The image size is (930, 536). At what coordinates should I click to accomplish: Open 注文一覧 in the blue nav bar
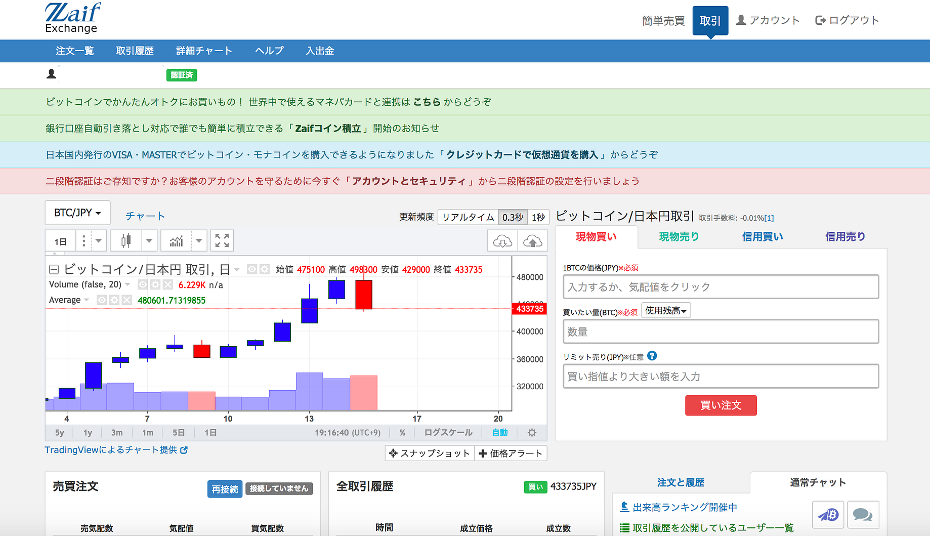[x=75, y=51]
